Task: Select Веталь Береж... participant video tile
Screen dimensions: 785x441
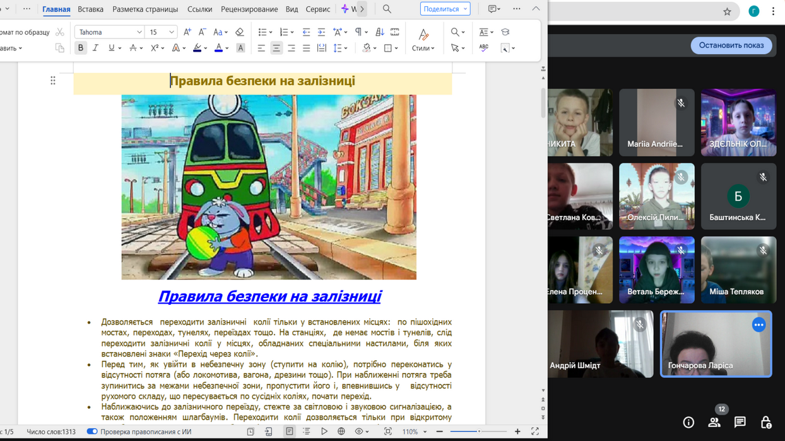Action: click(x=656, y=270)
